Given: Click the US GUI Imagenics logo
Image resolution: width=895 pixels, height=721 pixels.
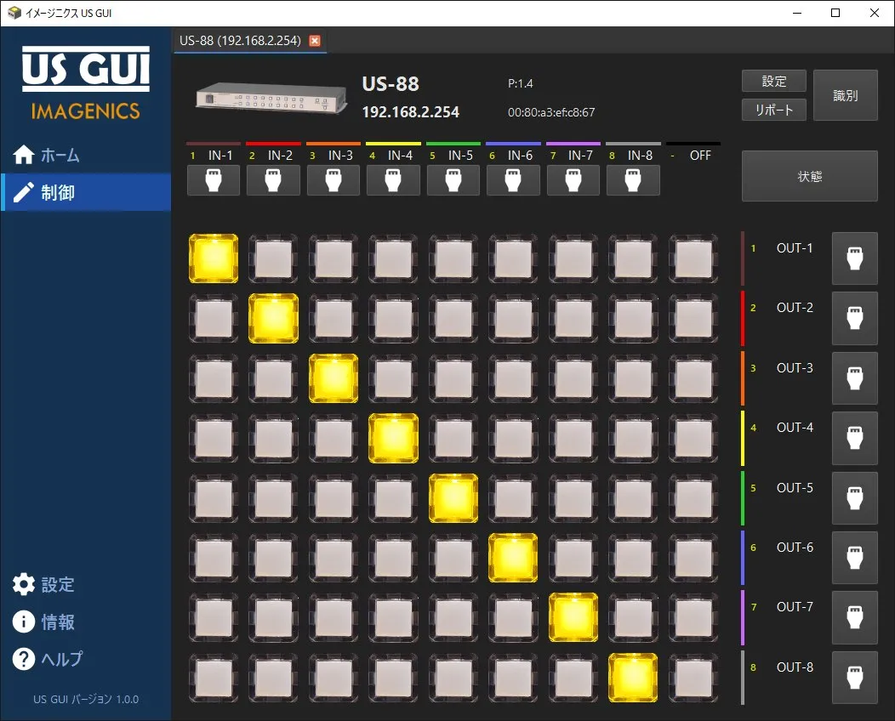Looking at the screenshot, I should [x=86, y=83].
